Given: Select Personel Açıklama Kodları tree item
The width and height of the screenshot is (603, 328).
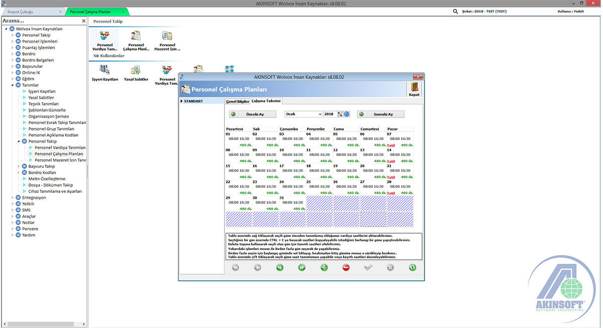Looking at the screenshot, I should 53,135.
